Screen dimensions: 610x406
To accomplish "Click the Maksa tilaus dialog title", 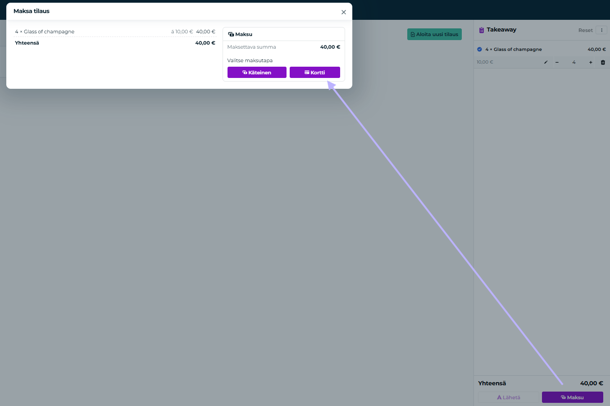I will click(32, 11).
